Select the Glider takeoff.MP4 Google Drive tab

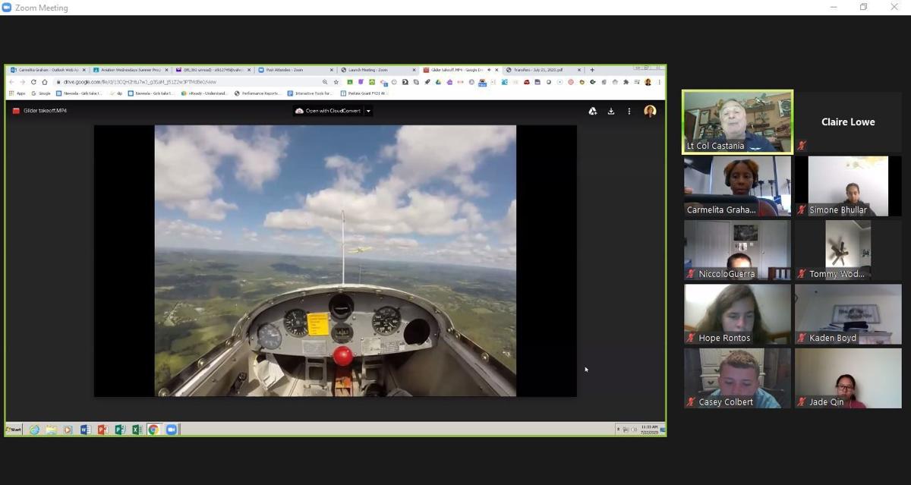pos(459,70)
